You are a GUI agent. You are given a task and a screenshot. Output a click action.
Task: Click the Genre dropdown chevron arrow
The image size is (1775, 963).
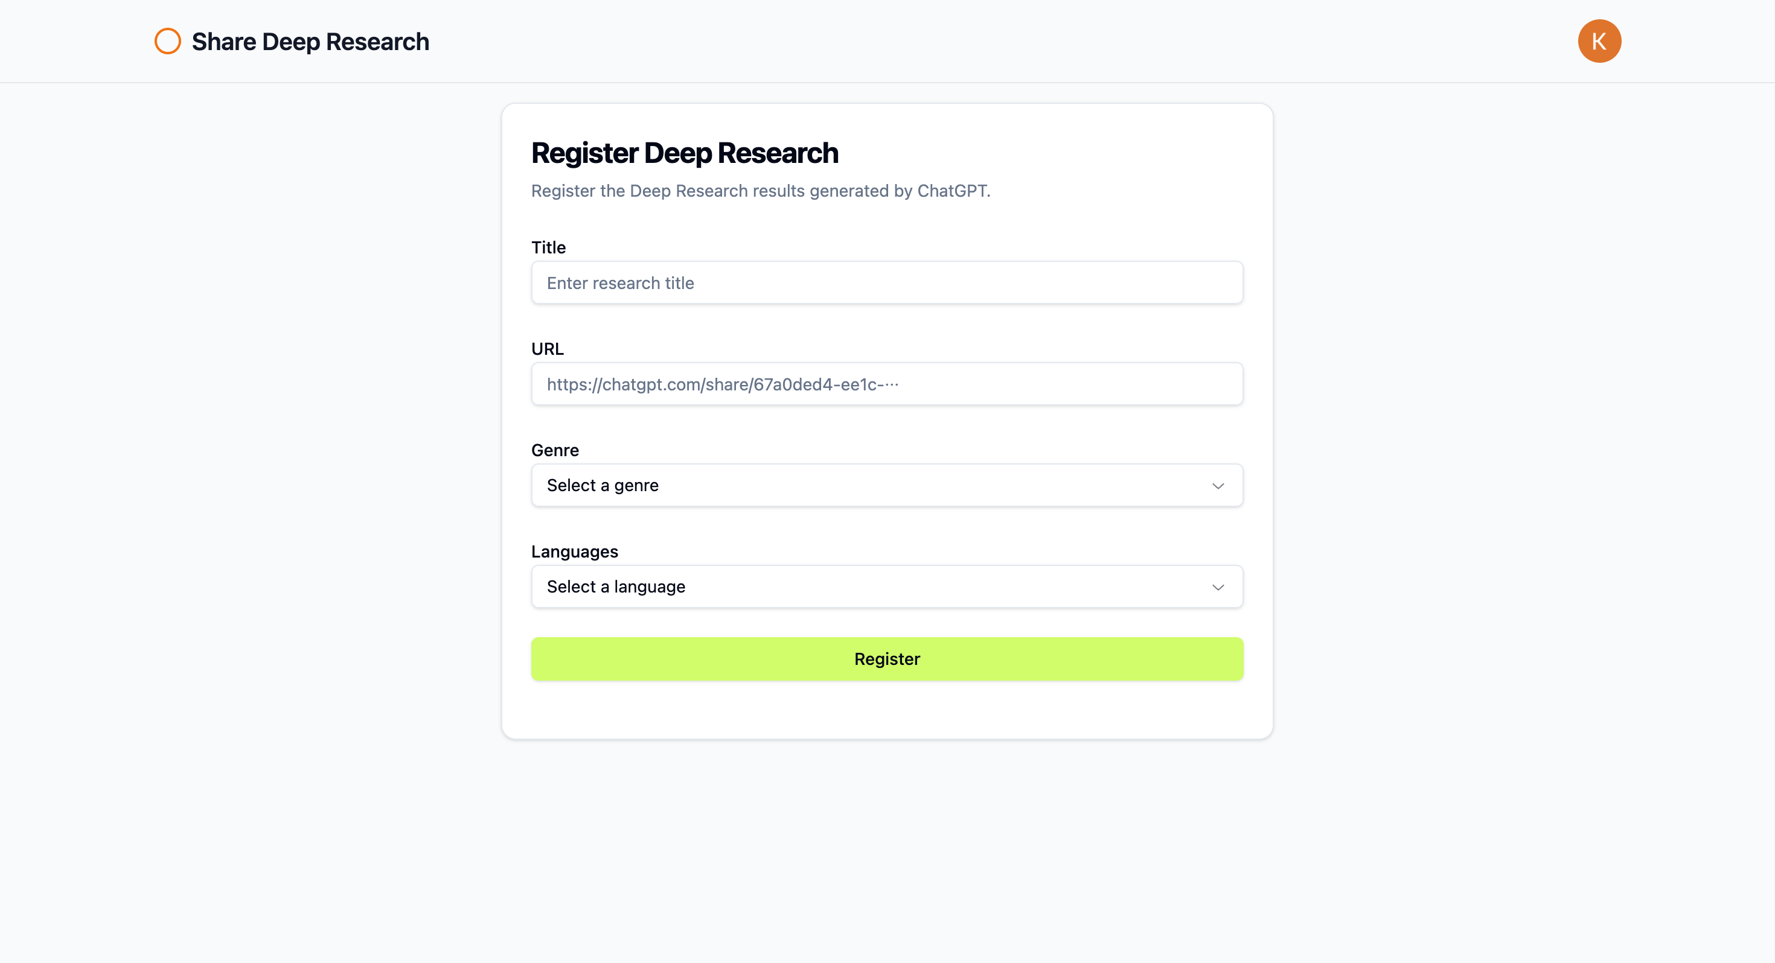[1218, 486]
